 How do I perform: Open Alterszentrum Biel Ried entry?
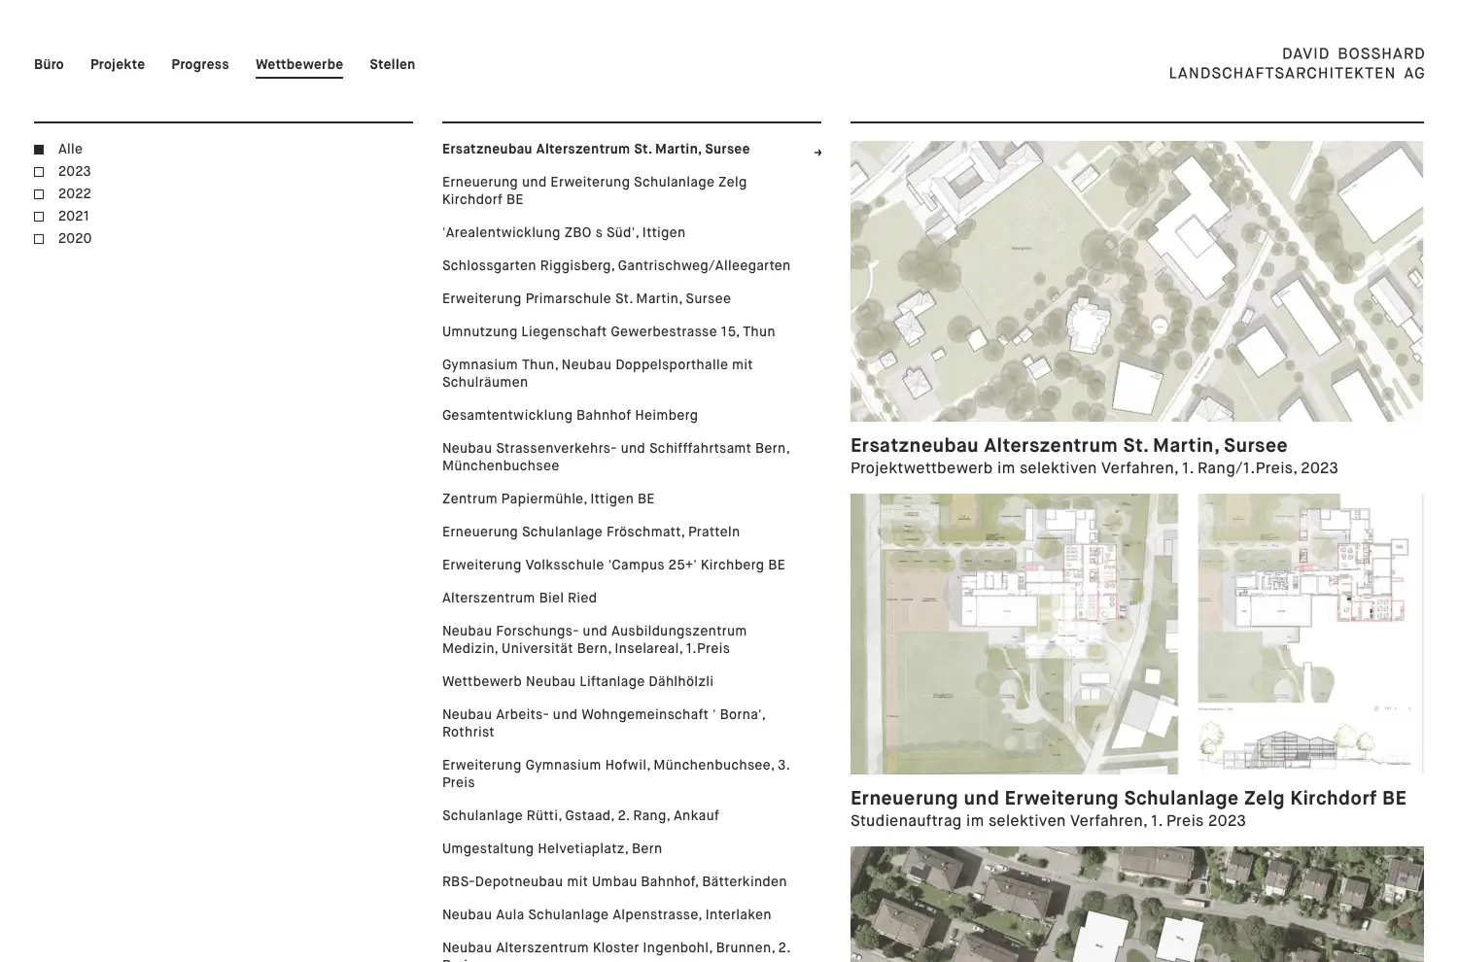[519, 599]
